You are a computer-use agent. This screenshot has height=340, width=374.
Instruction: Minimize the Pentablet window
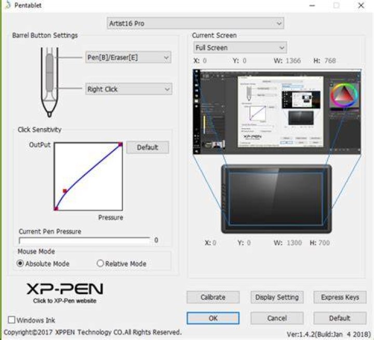(312, 5)
